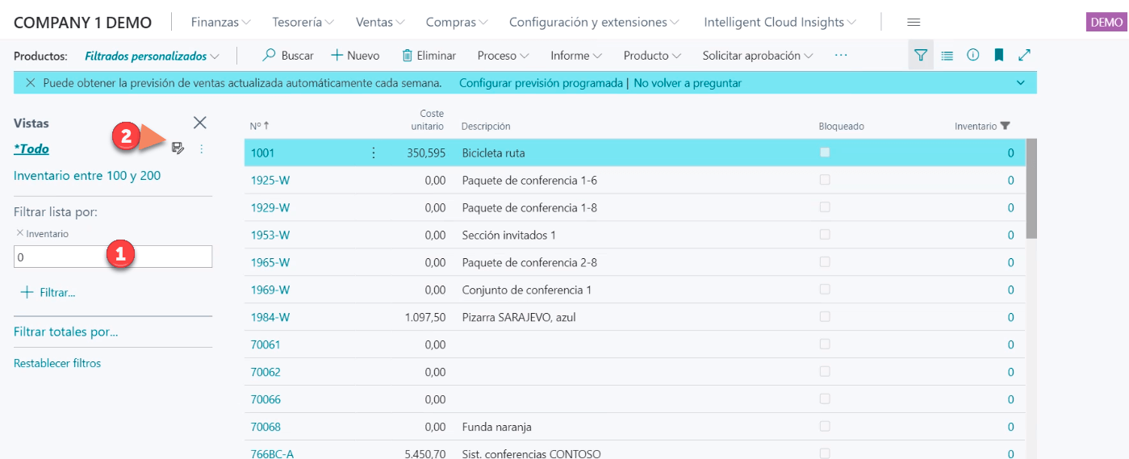Screen dimensions: 1129x459
Task: Toggle Bloqueado checkbox for item 1925-W
Action: coord(825,180)
